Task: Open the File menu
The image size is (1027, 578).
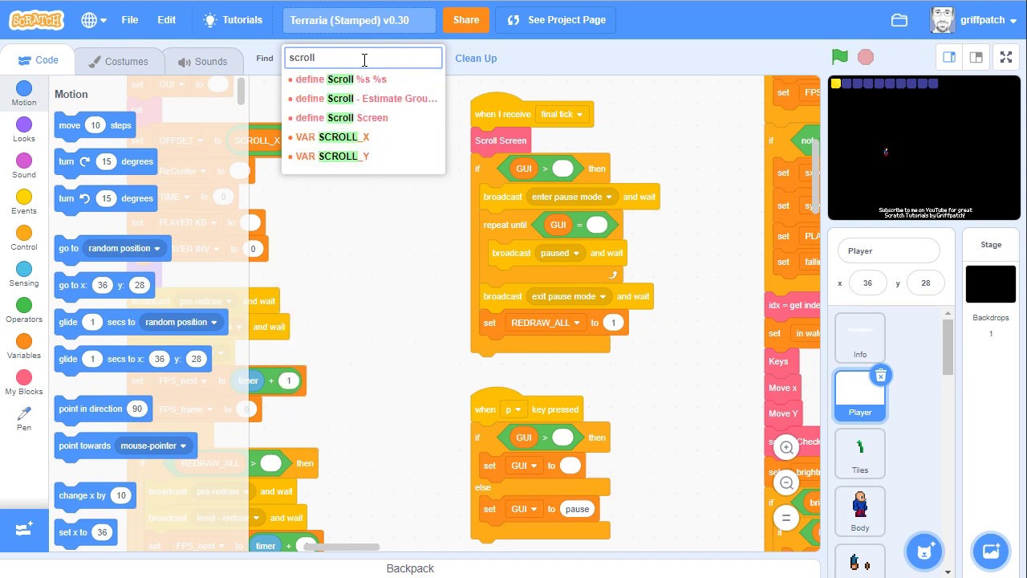Action: (129, 20)
